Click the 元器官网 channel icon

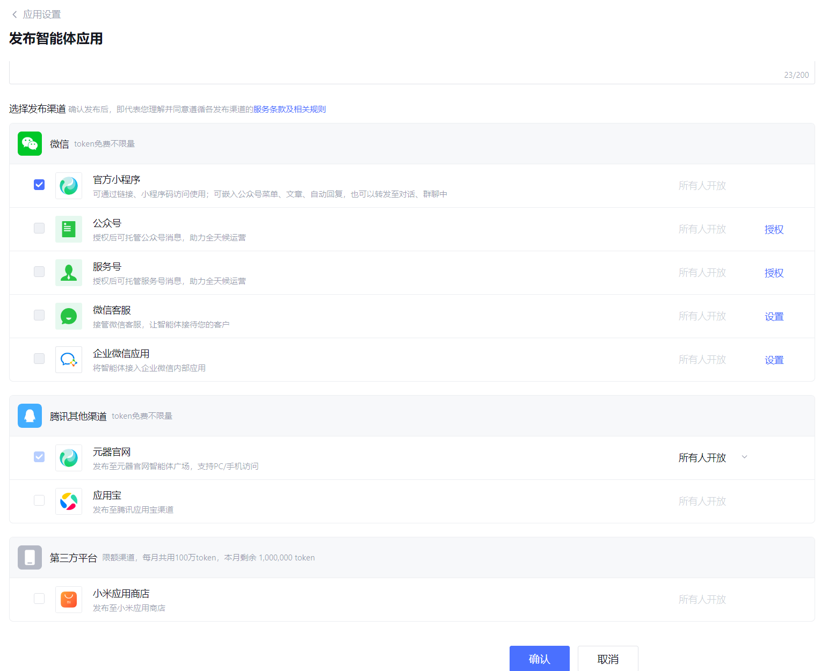click(69, 457)
